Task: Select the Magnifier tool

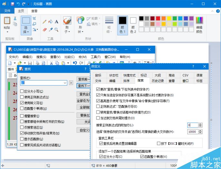Action: click(x=56, y=30)
